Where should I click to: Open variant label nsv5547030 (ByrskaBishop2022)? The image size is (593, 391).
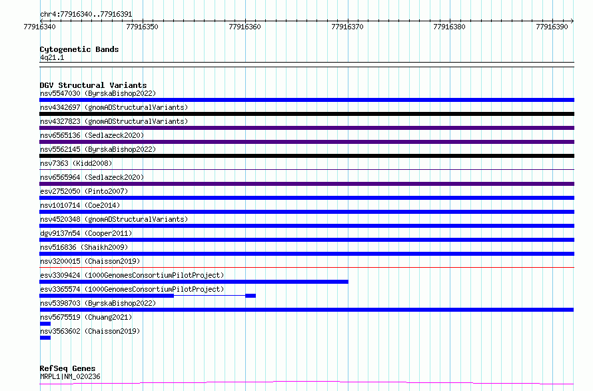tap(98, 93)
